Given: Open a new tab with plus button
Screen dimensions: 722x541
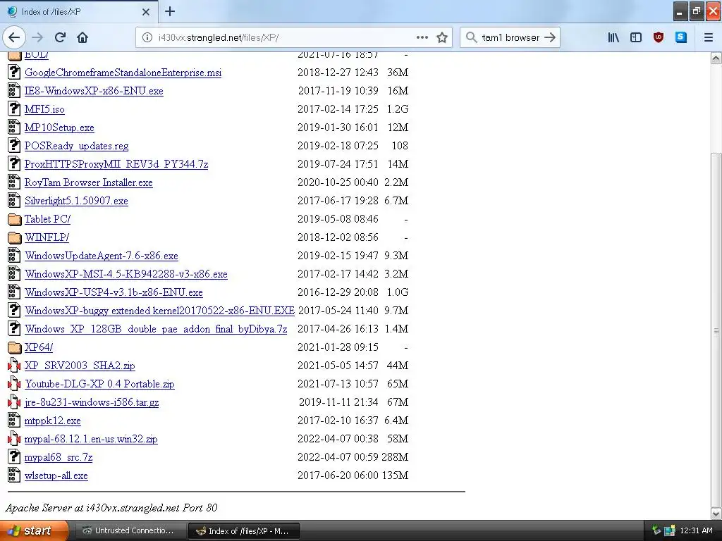Looking at the screenshot, I should pos(169,11).
